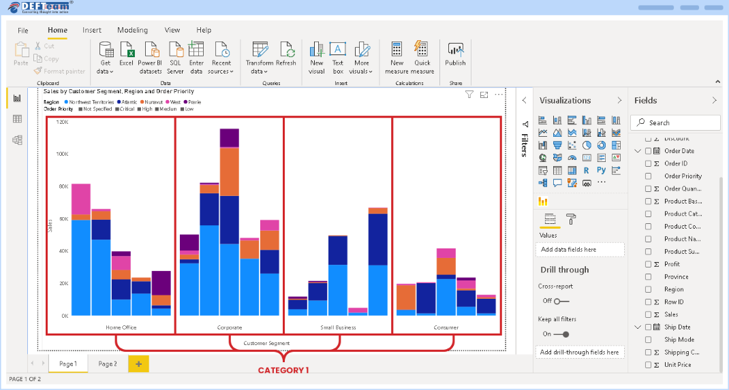Toggle the Cross-report switch
This screenshot has width=729, height=390.
(561, 301)
